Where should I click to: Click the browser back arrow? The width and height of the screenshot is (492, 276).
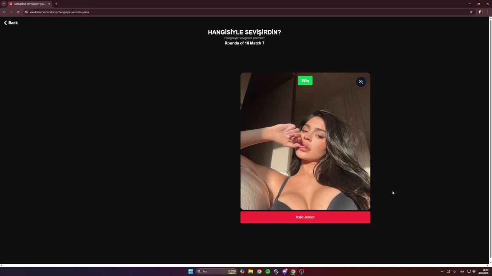click(x=4, y=12)
